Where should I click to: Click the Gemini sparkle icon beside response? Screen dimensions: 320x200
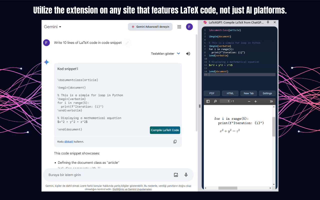coord(46,62)
